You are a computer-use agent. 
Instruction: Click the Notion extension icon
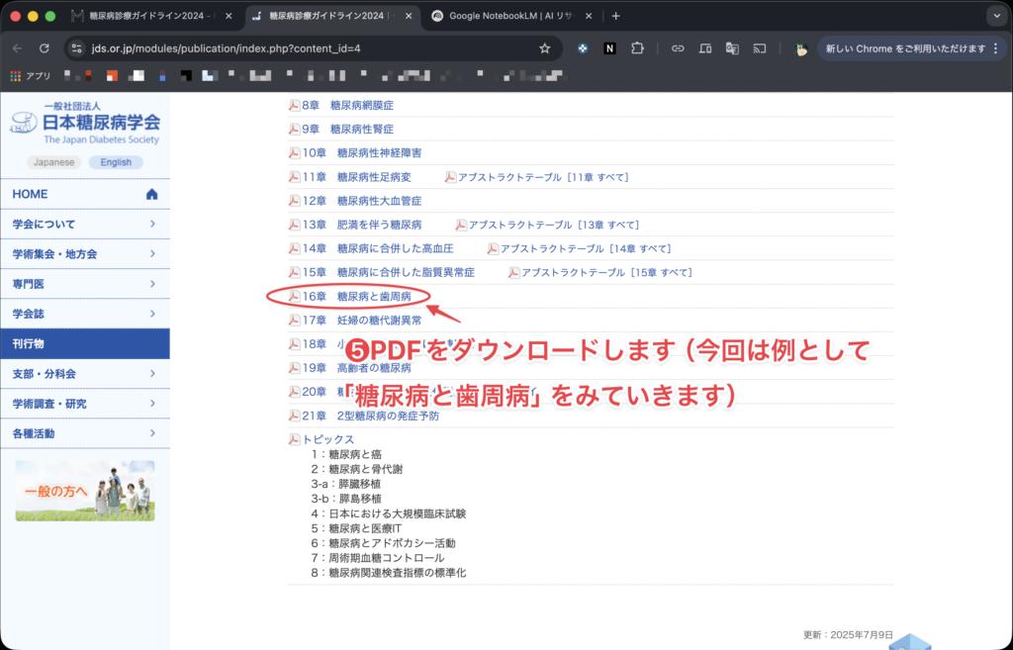pyautogui.click(x=609, y=48)
